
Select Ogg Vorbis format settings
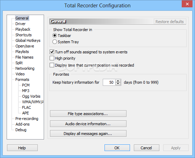pyautogui.click(x=31, y=96)
